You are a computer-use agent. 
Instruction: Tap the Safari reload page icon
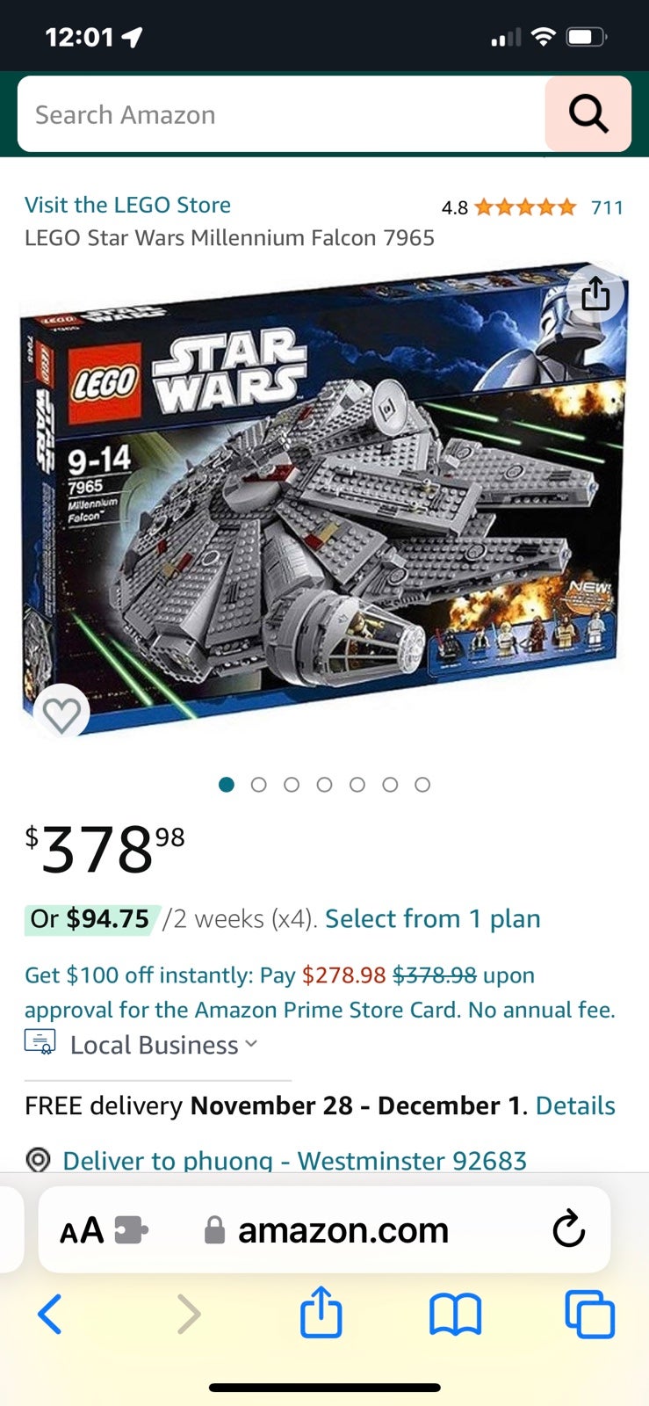[569, 1228]
